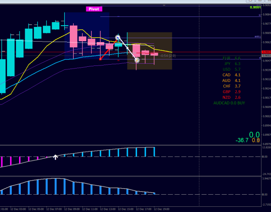
Task: Select the red square marker at the red trade line start
Action: (101, 59)
